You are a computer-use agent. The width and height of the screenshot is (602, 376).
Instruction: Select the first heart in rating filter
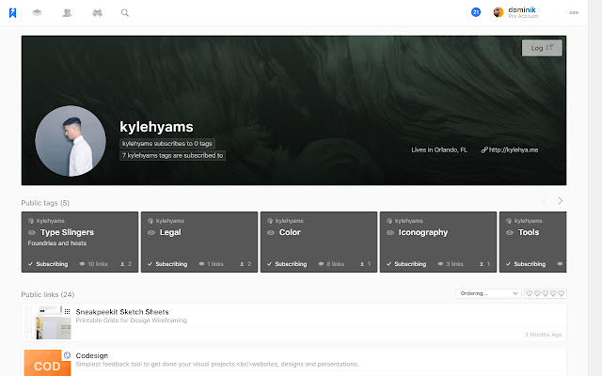click(529, 293)
